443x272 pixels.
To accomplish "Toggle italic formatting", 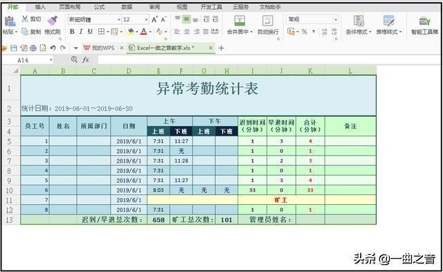I will 81,32.
